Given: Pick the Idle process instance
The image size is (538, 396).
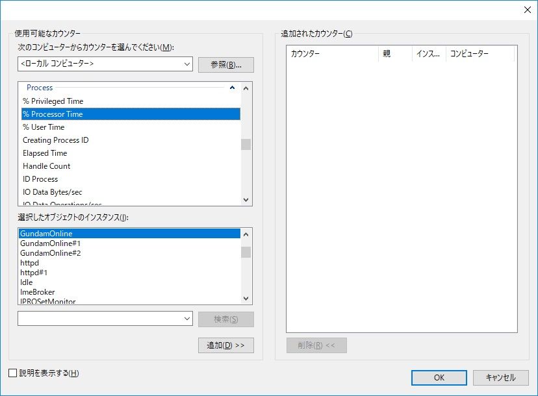Looking at the screenshot, I should point(27,282).
